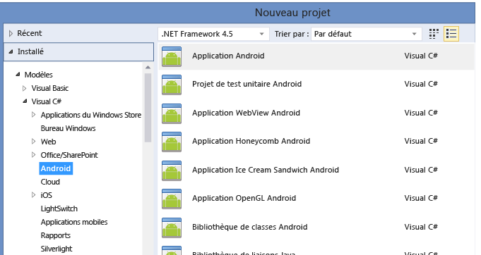The width and height of the screenshot is (481, 255).
Task: Collapse the Modèles tree node
Action: coord(18,74)
